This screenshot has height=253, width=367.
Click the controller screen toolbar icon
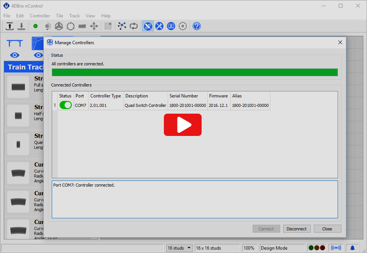coord(171,26)
